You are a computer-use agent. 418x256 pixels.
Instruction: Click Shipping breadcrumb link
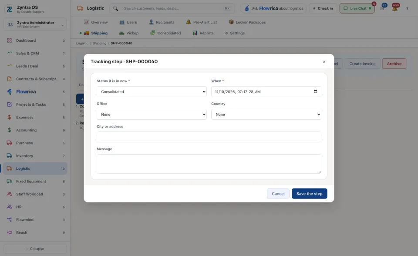pos(99,43)
